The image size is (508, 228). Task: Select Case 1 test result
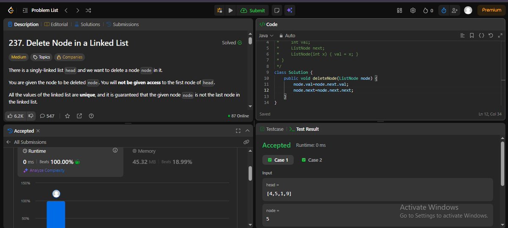tap(278, 160)
